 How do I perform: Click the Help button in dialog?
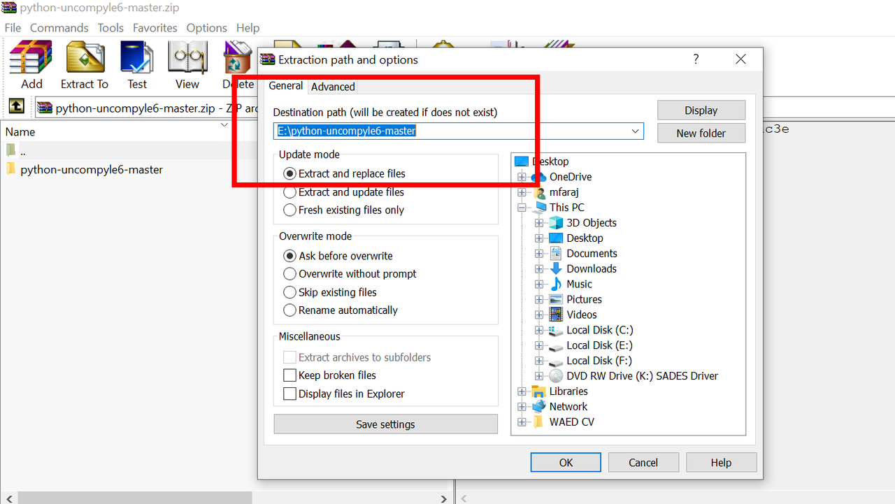coord(721,462)
